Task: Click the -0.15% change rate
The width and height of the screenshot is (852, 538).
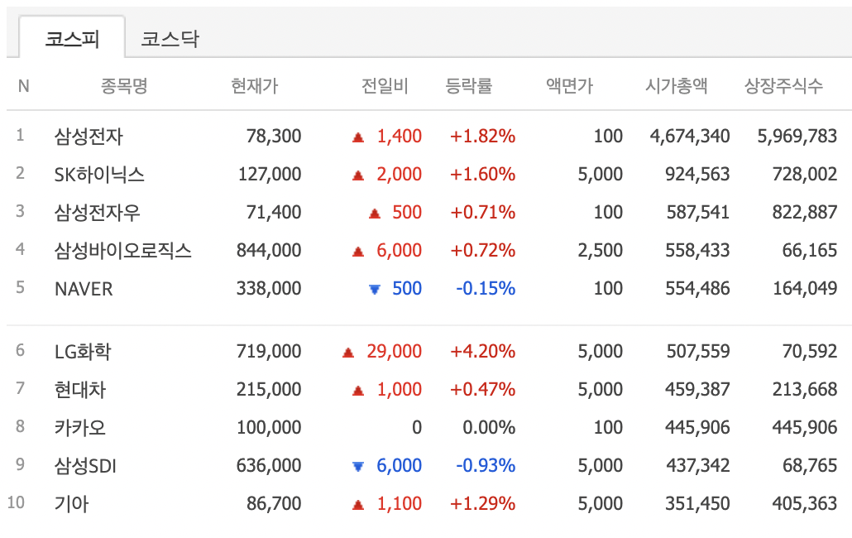Action: pos(486,288)
